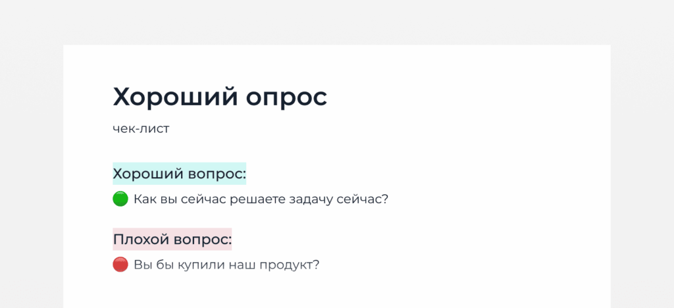
Task: Click the red circle bullet icon
Action: click(x=120, y=265)
